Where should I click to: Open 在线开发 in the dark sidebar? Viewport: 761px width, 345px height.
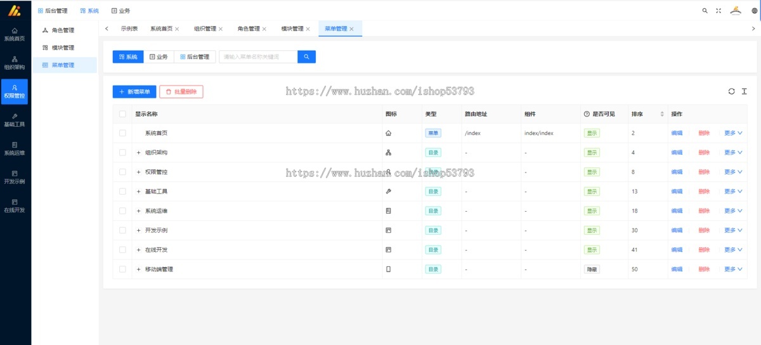point(15,205)
